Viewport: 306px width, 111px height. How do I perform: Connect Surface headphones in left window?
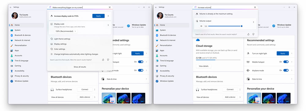tap(85, 89)
